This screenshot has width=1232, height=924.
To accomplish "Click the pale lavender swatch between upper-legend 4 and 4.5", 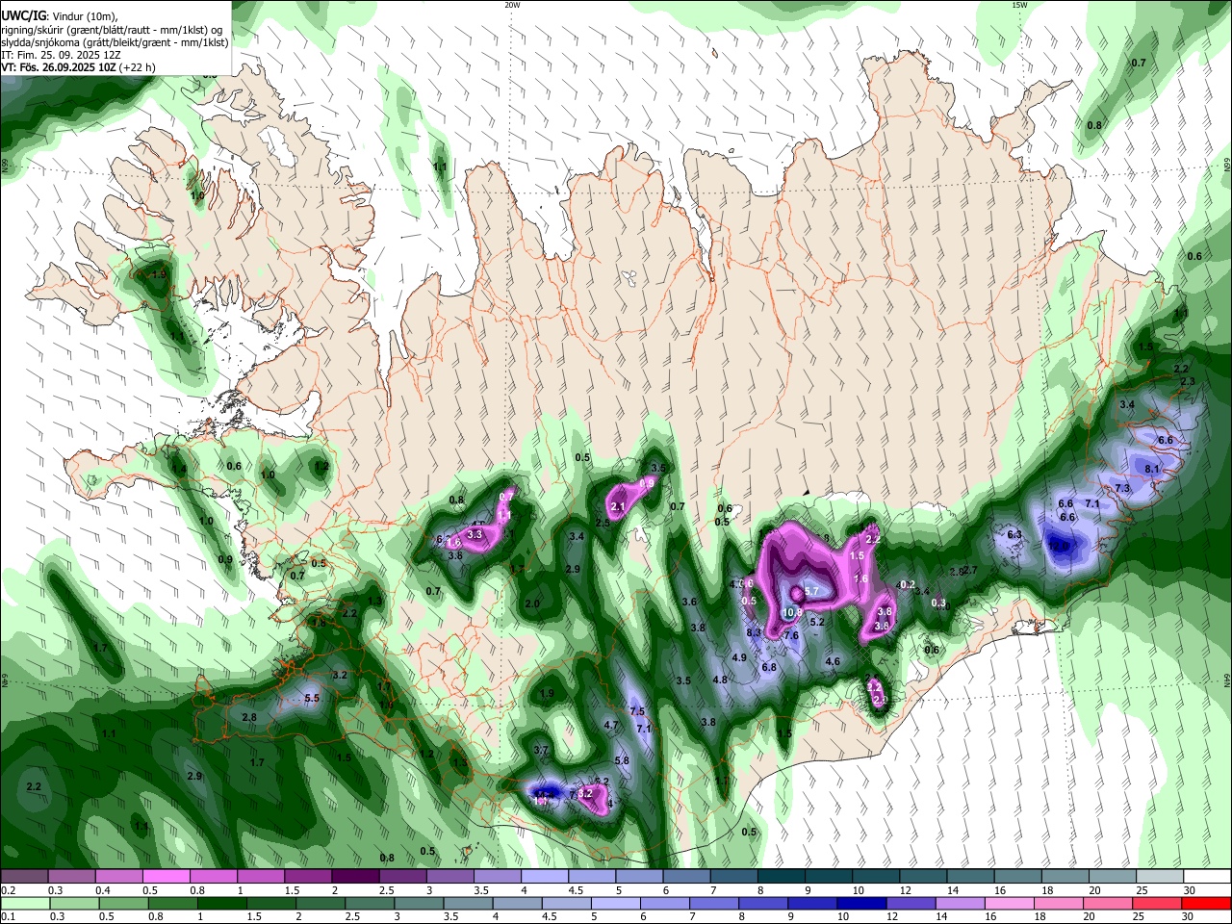I will 544,877.
